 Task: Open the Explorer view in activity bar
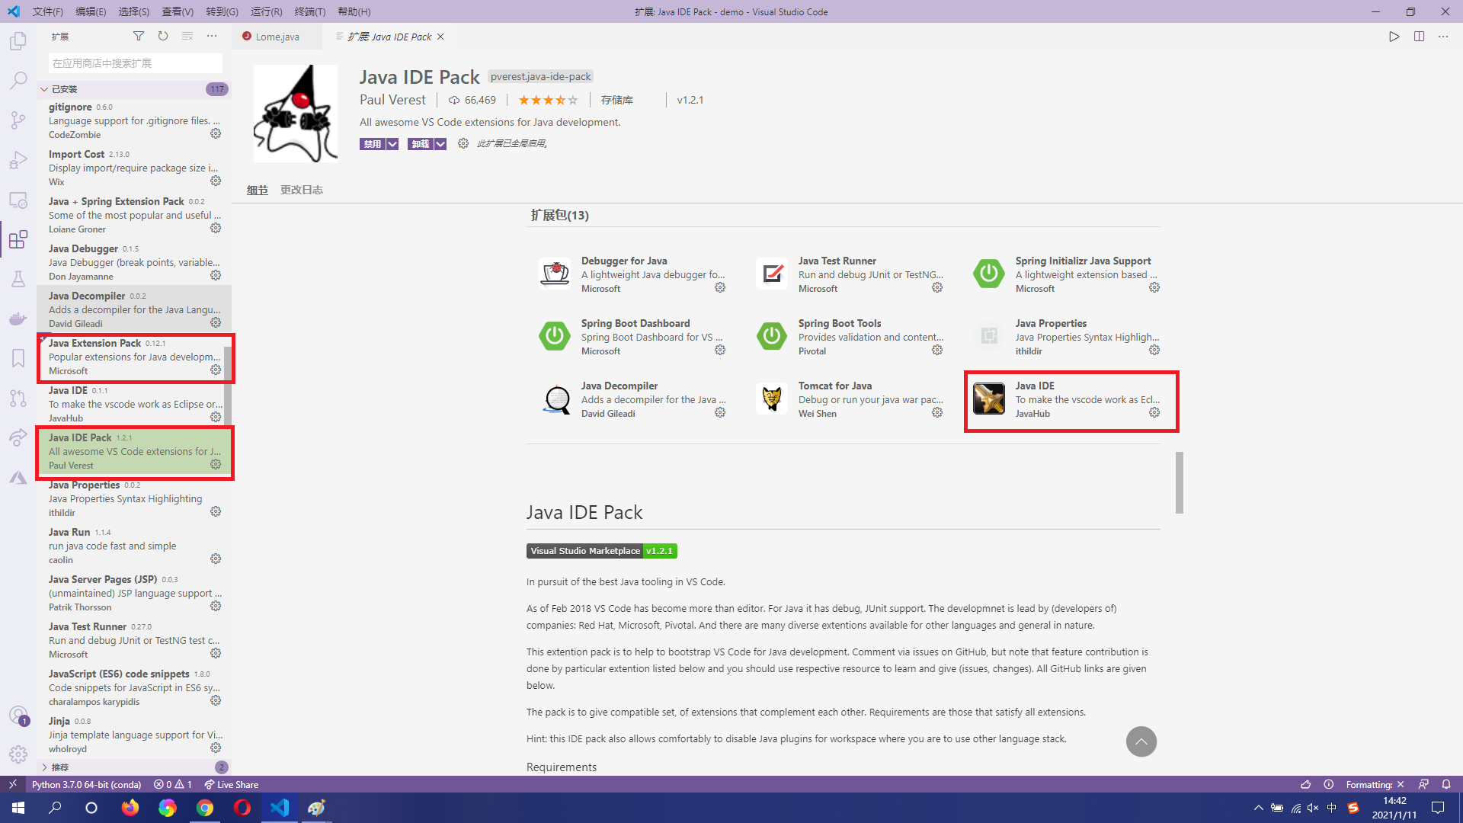coord(18,41)
